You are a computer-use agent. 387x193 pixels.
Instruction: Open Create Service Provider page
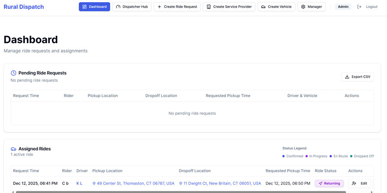[x=229, y=7]
